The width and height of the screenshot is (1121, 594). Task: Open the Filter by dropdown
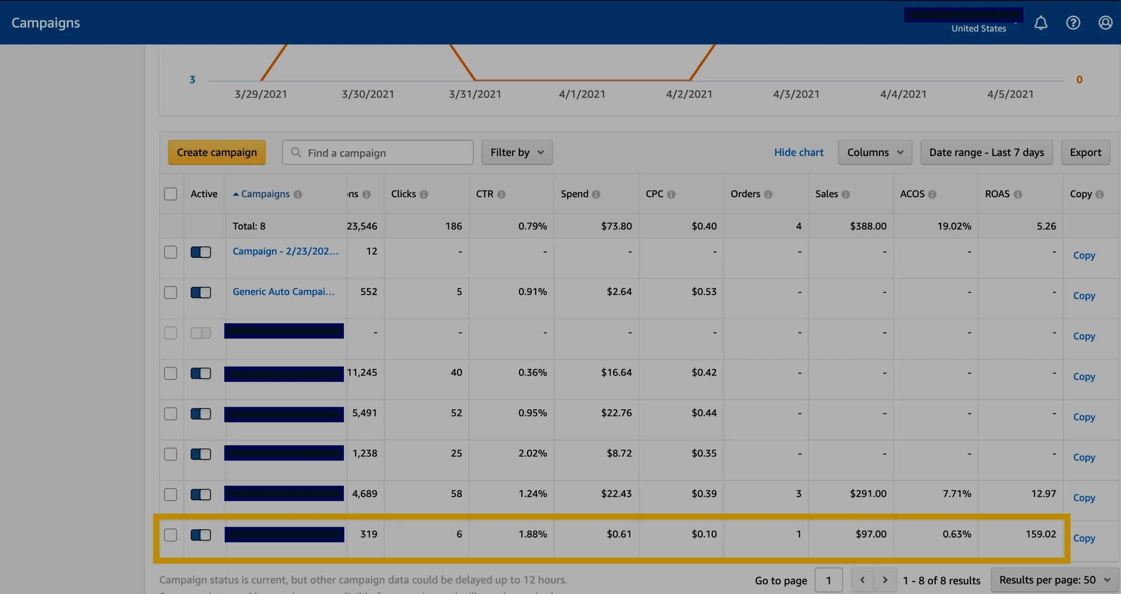[x=517, y=152]
